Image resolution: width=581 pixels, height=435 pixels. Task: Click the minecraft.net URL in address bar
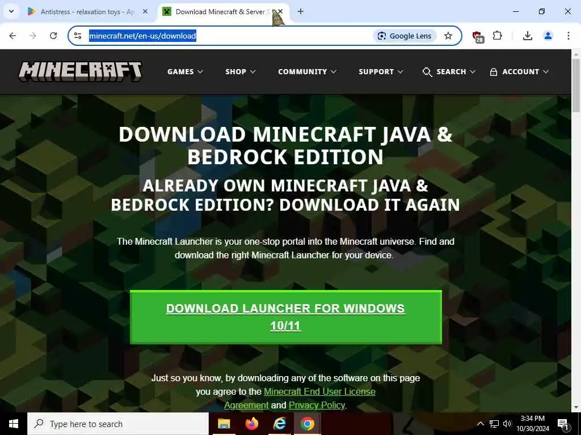pyautogui.click(x=142, y=36)
